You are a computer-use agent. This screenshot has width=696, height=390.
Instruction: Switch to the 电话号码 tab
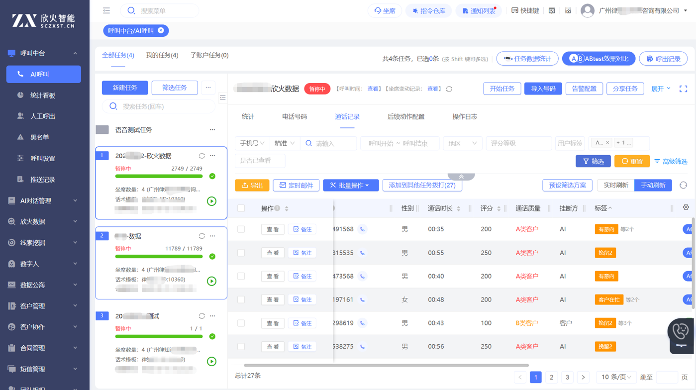click(x=294, y=116)
